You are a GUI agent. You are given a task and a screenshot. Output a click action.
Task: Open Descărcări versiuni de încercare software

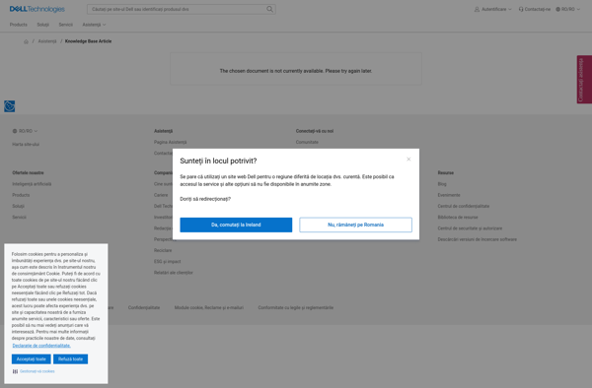[x=478, y=239]
